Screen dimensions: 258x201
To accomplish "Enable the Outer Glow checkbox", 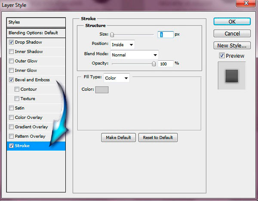I will [x=11, y=61].
